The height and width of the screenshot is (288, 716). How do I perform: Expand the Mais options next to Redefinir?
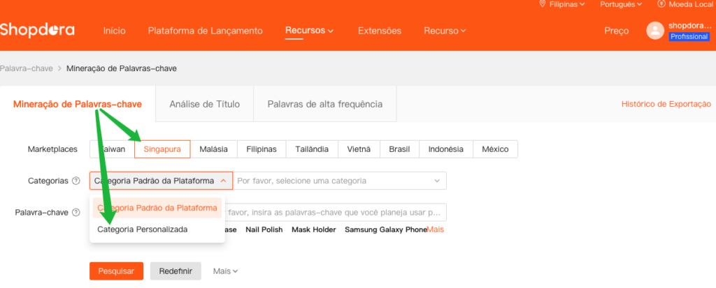coord(225,271)
